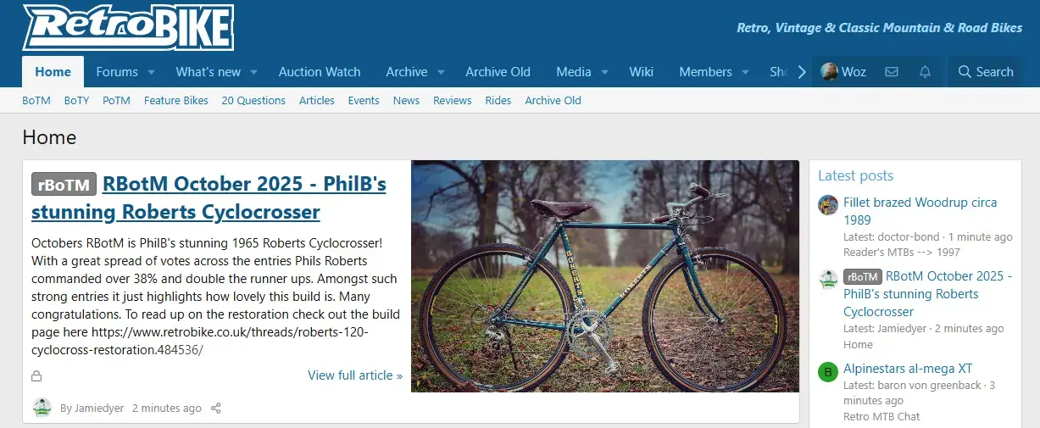The height and width of the screenshot is (428, 1040).
Task: Open the Alpinestars al-mega XT post link
Action: [908, 369]
